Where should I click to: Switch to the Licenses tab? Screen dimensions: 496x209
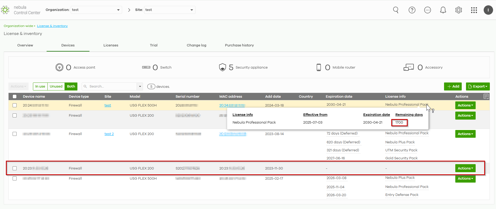(111, 45)
